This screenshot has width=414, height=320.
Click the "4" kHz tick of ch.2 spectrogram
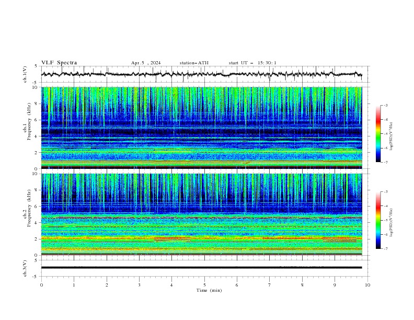point(37,223)
